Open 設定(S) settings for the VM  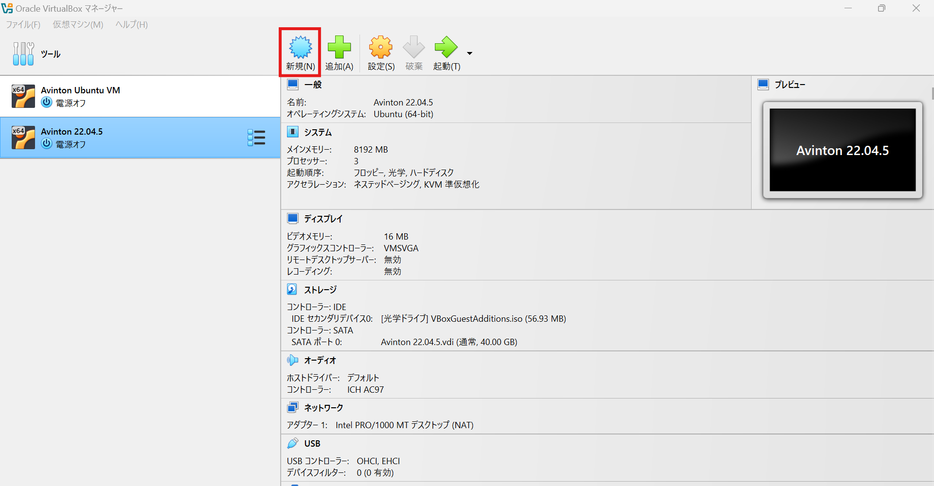tap(381, 53)
